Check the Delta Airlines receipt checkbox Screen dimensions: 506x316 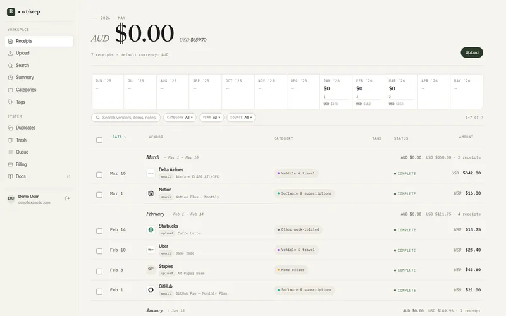click(x=99, y=175)
